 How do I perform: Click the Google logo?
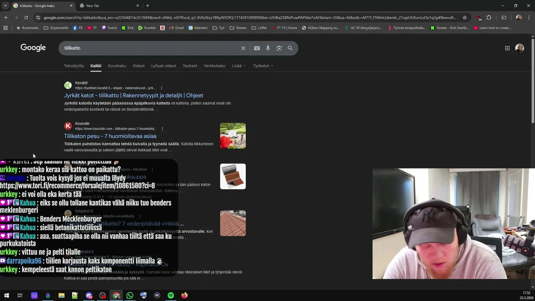tap(33, 48)
